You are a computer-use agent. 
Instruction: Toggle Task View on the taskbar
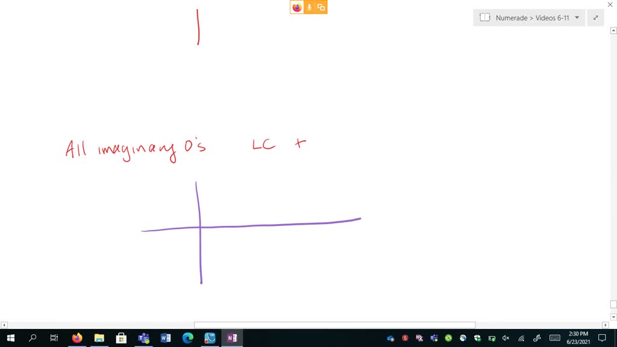pyautogui.click(x=54, y=339)
